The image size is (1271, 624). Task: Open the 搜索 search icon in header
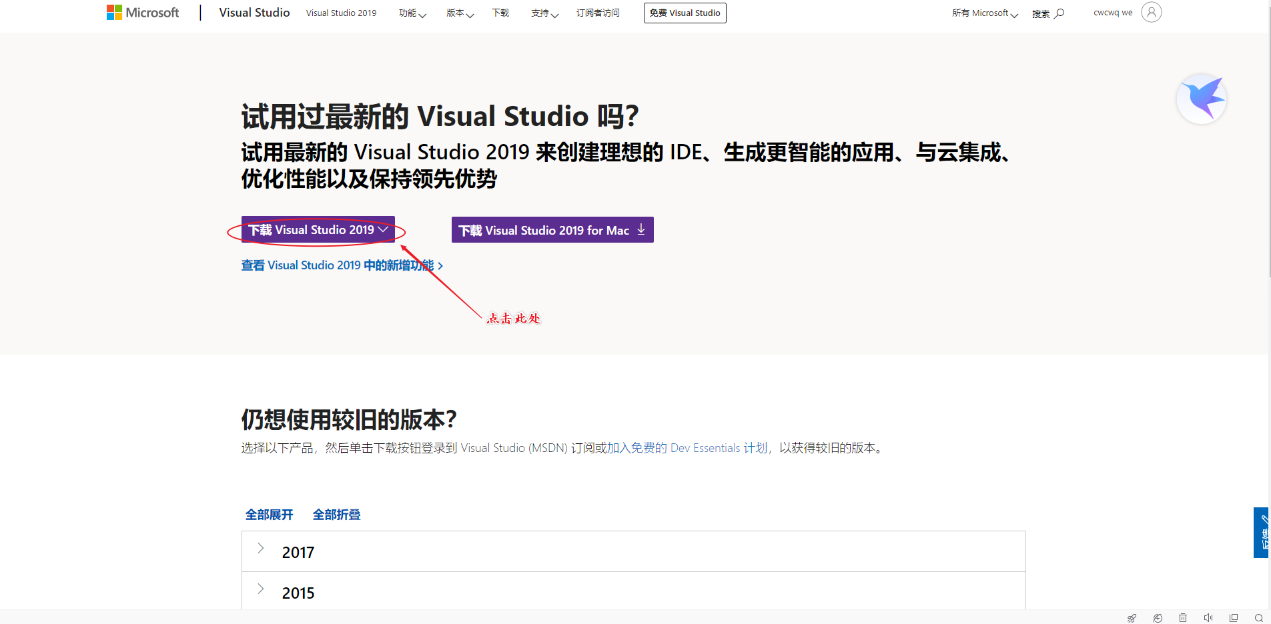[x=1048, y=13]
